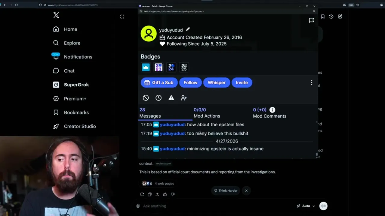Click the Invite button
The width and height of the screenshot is (385, 216).
pyautogui.click(x=242, y=82)
